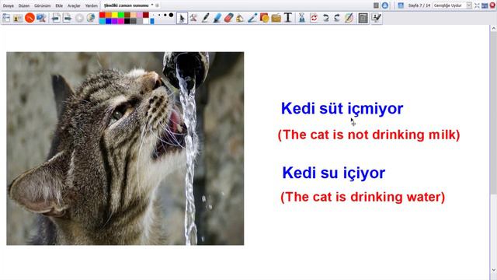This screenshot has height=280, width=497.
Task: Pick the dark blue color swatch
Action: [x=109, y=21]
